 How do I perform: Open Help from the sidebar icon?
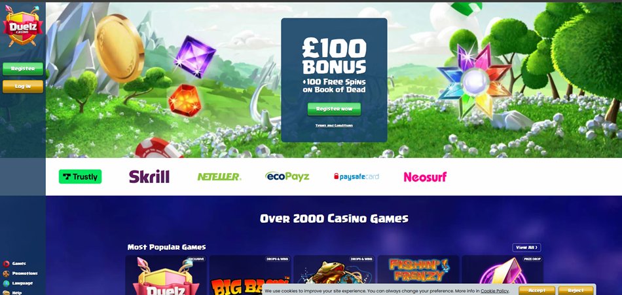(x=6, y=292)
